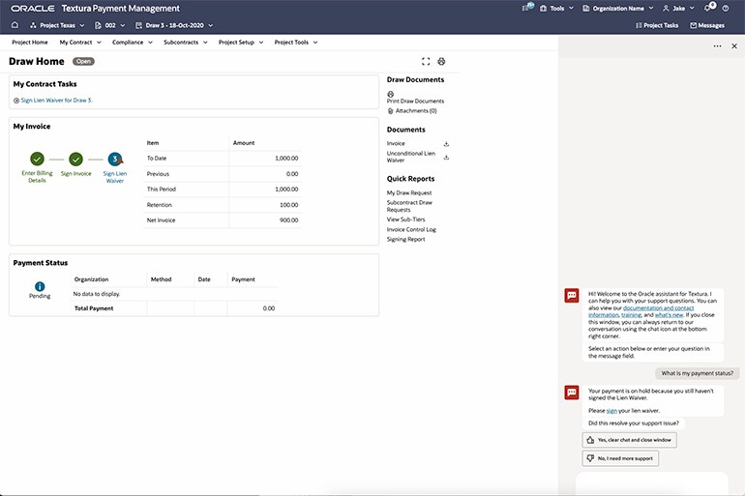
Task: Click the Organization Name building icon
Action: point(585,8)
